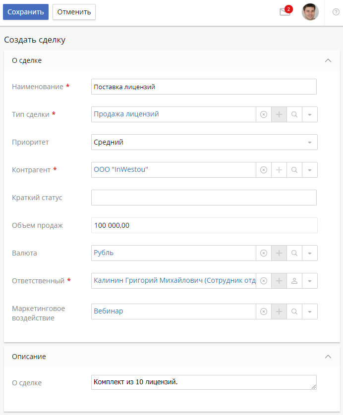Add new Тип сделки with plus icon
343x415 pixels.
(279, 114)
